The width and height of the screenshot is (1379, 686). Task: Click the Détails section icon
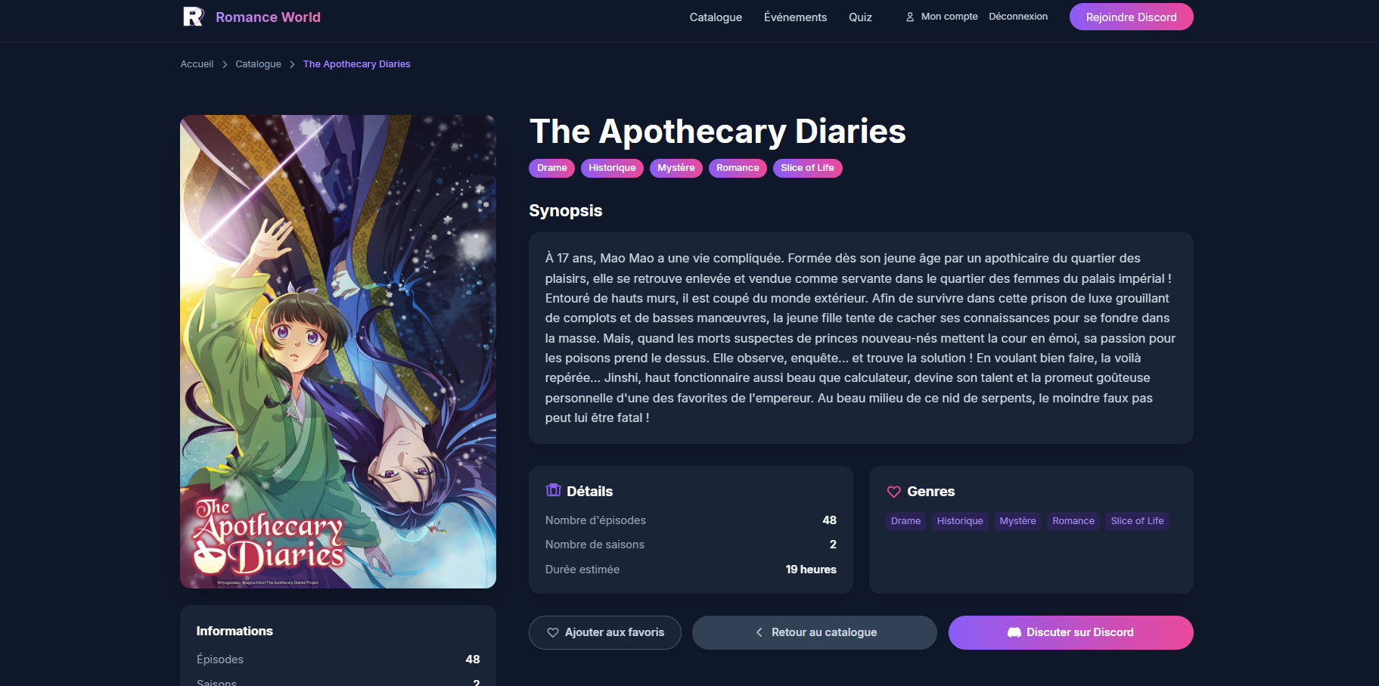554,490
